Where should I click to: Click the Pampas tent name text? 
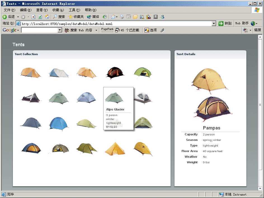211,128
